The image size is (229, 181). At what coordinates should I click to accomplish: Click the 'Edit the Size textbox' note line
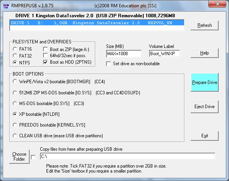tap(94, 171)
